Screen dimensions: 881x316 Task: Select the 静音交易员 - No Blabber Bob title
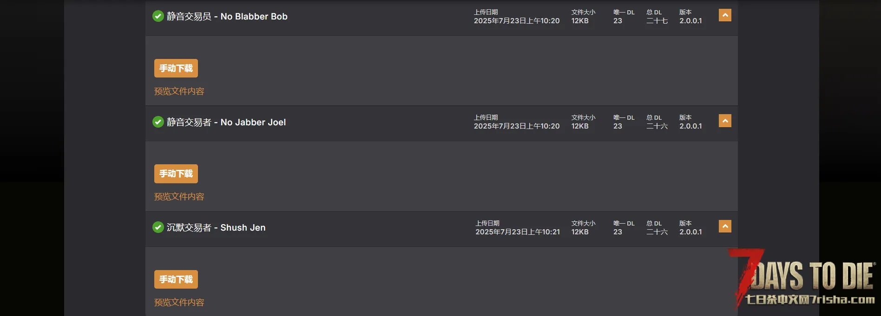coord(227,17)
